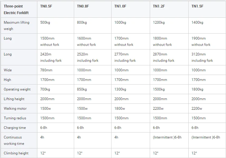Click the Charging time row label
Image resolution: width=226 pixels, height=158 pixels.
15,128
